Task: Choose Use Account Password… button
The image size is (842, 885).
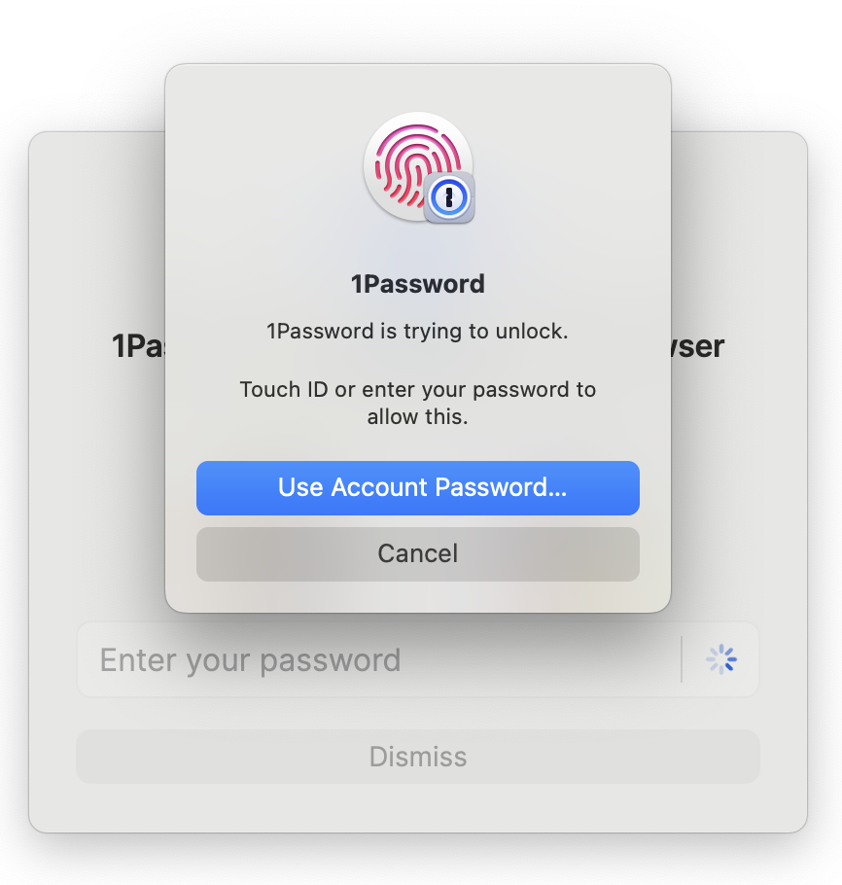Action: pos(418,487)
